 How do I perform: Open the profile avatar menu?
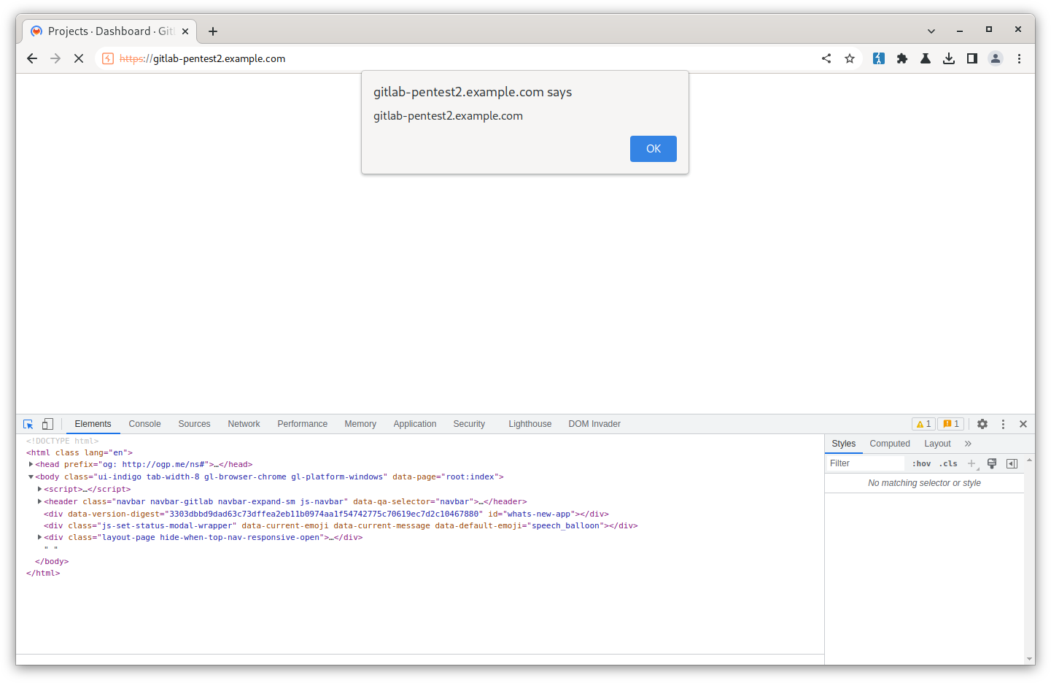click(x=996, y=58)
